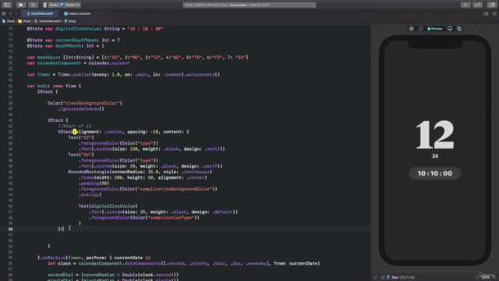The width and height of the screenshot is (499, 281).
Task: Click line number 50 in gutter
Action: 10,229
